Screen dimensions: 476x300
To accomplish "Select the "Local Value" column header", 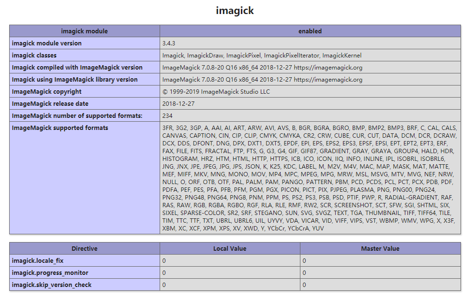I will (x=230, y=248).
